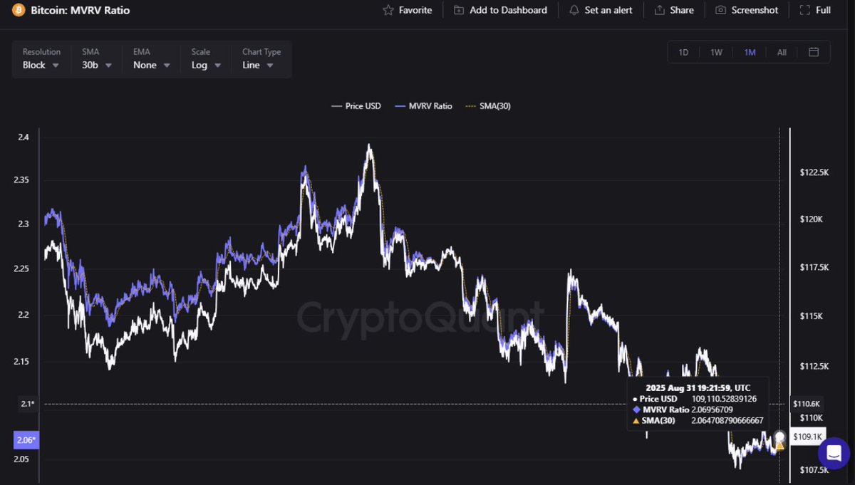The height and width of the screenshot is (485, 855).
Task: Select the 1W time range tab
Action: (716, 52)
